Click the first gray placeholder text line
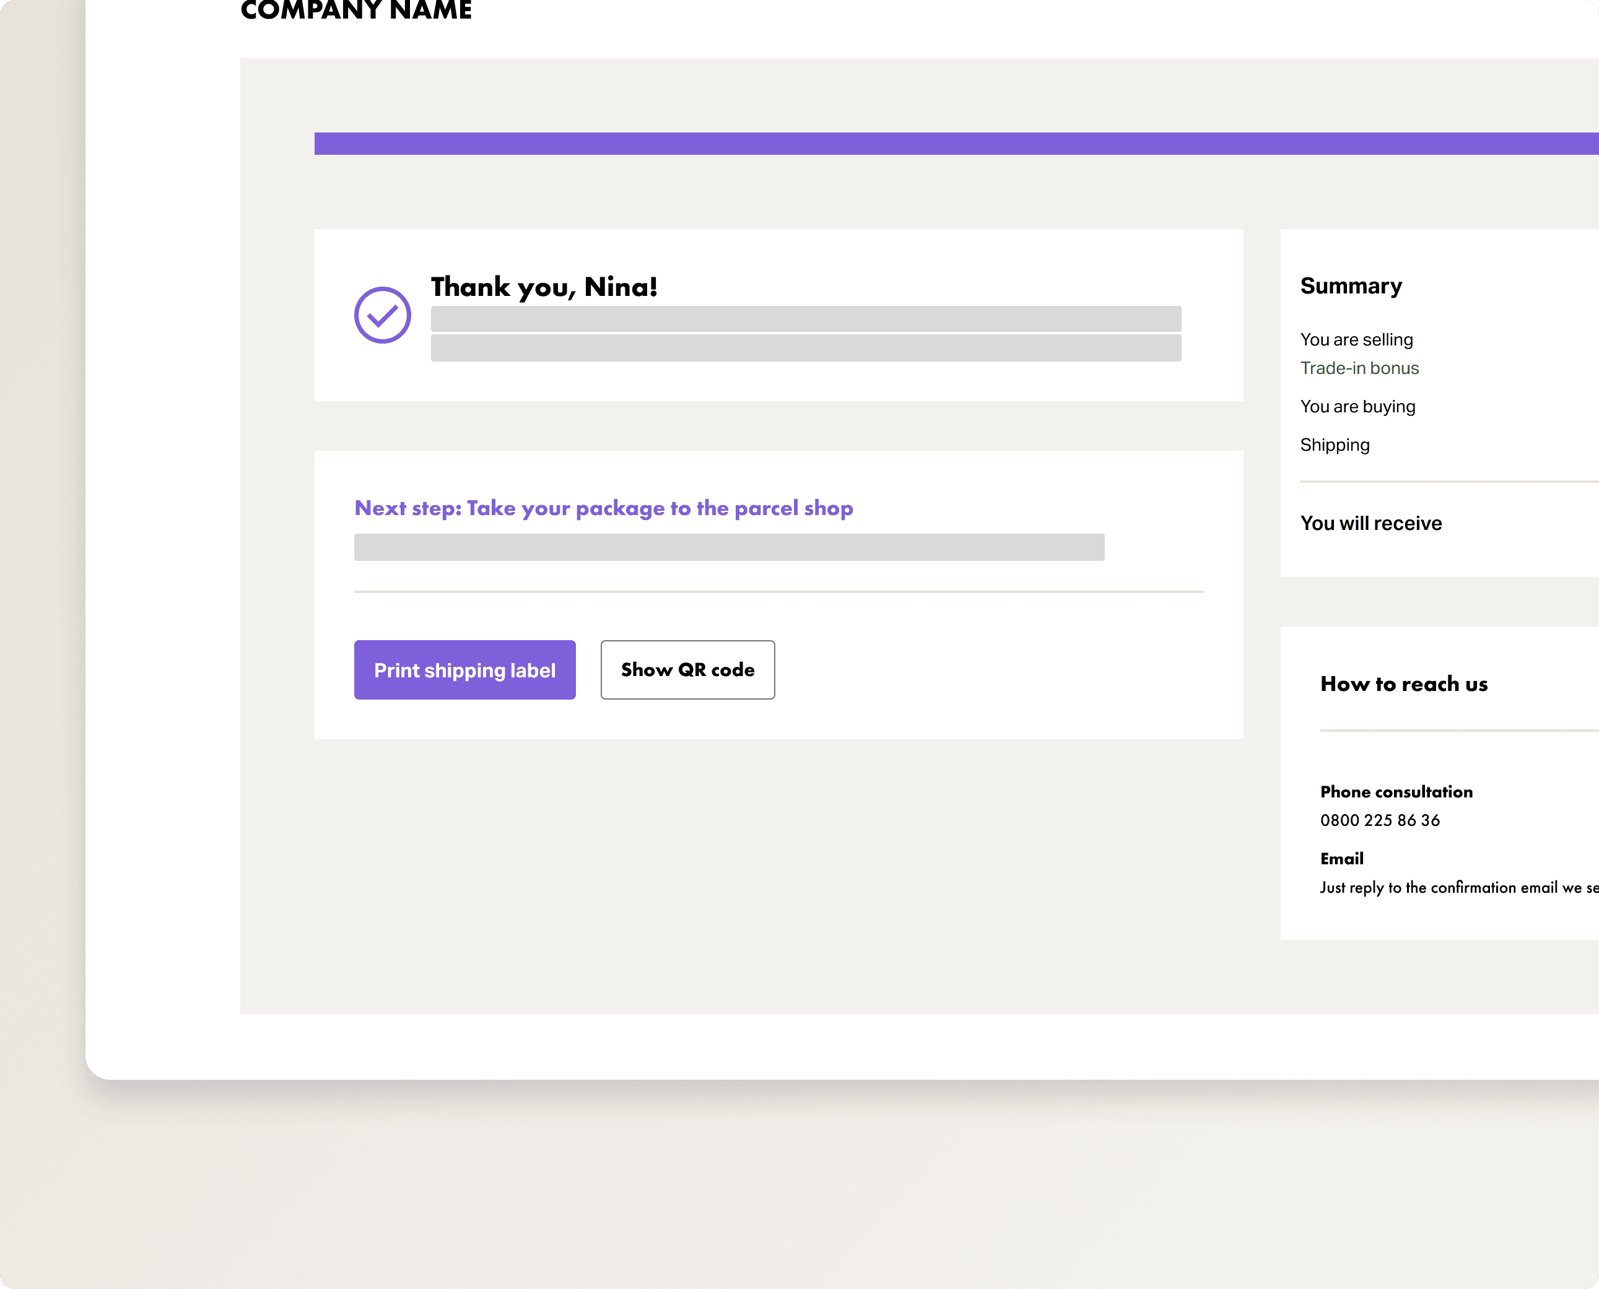The image size is (1599, 1289). (x=805, y=319)
